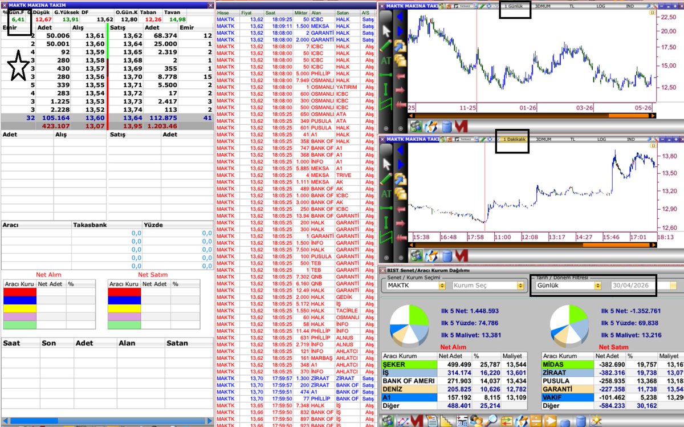Select BANK OF AMERI broker row
This screenshot has width=684, height=427.
coord(453,381)
